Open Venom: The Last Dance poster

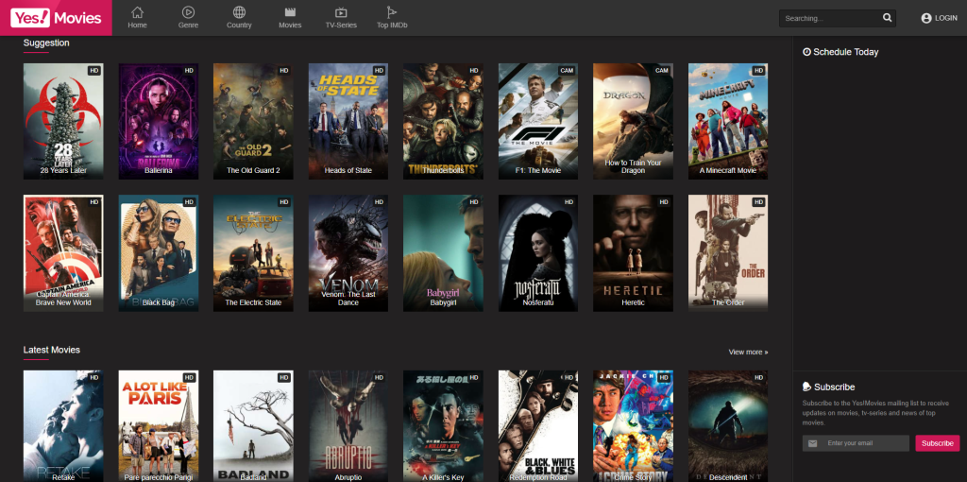pos(348,253)
